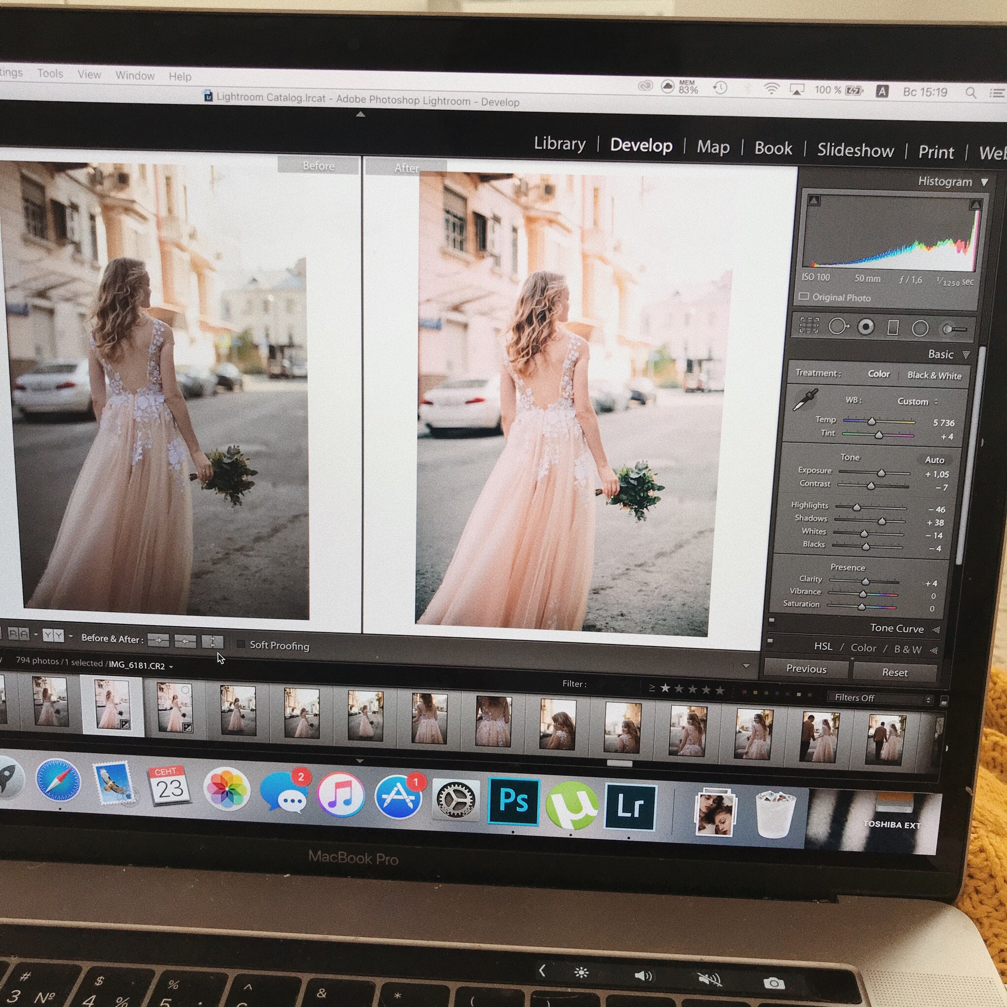Open Trash in the dock
Image resolution: width=1007 pixels, height=1007 pixels.
click(775, 814)
